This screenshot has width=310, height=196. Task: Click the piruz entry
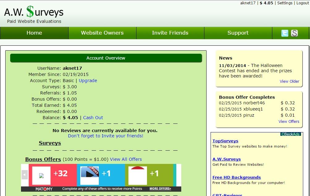coord(249,115)
